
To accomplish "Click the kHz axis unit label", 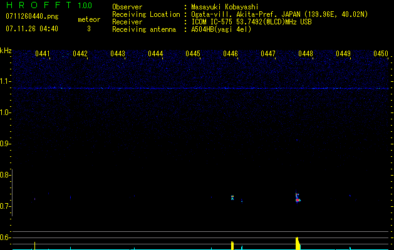I will coord(6,51).
